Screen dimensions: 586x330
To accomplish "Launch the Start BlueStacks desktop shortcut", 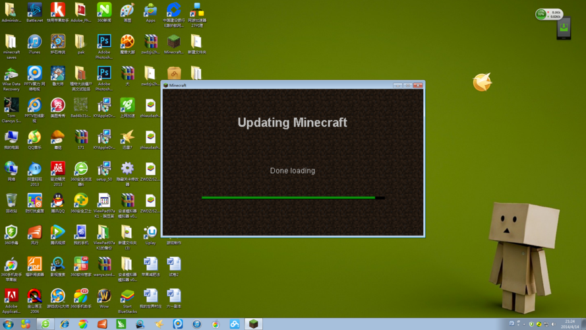I will click(127, 301).
